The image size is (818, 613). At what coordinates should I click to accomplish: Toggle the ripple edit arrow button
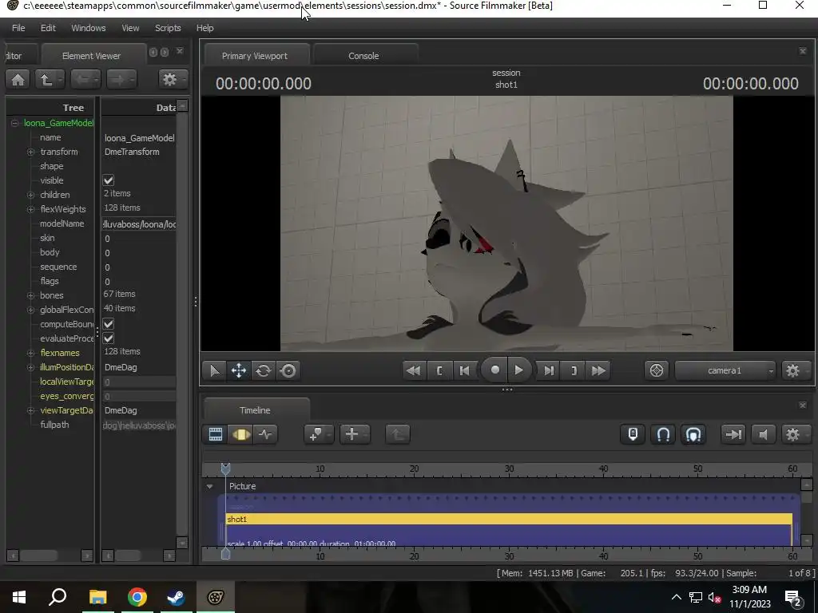point(733,434)
